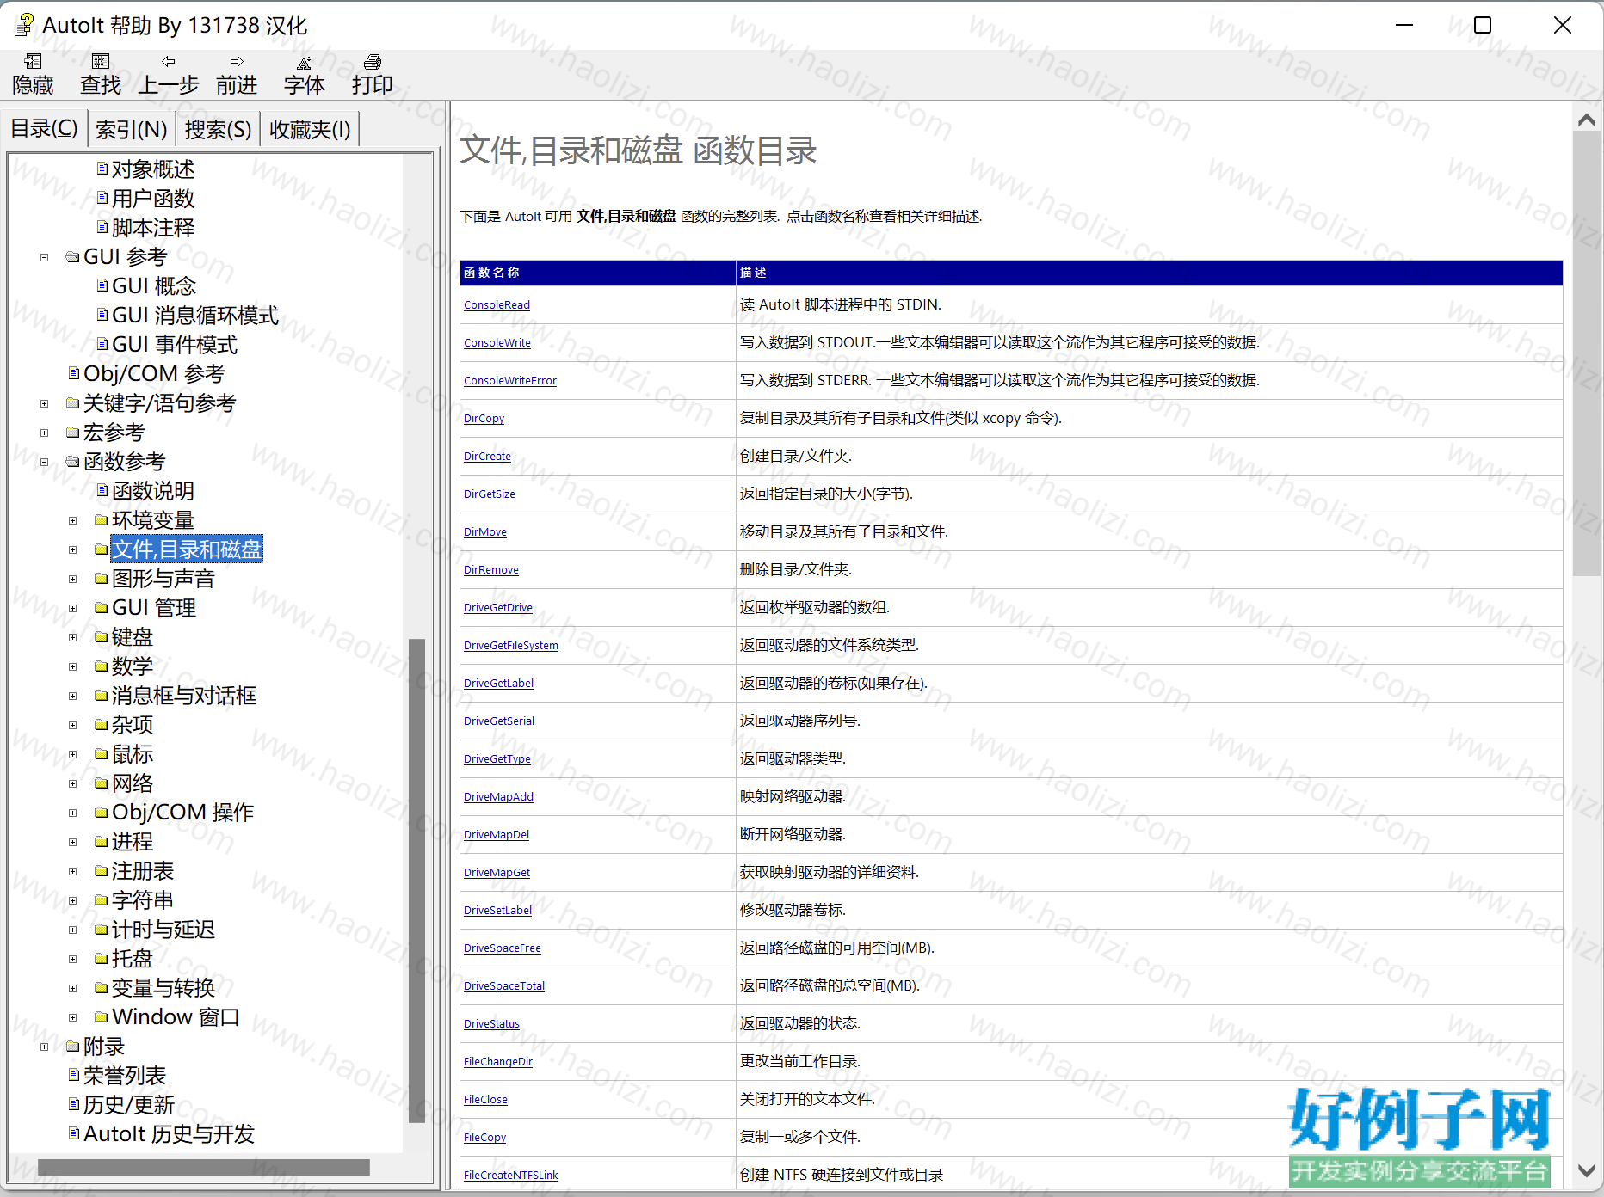The width and height of the screenshot is (1604, 1197).
Task: Click the tree pane vertical scrollbar thumb
Action: click(x=417, y=880)
